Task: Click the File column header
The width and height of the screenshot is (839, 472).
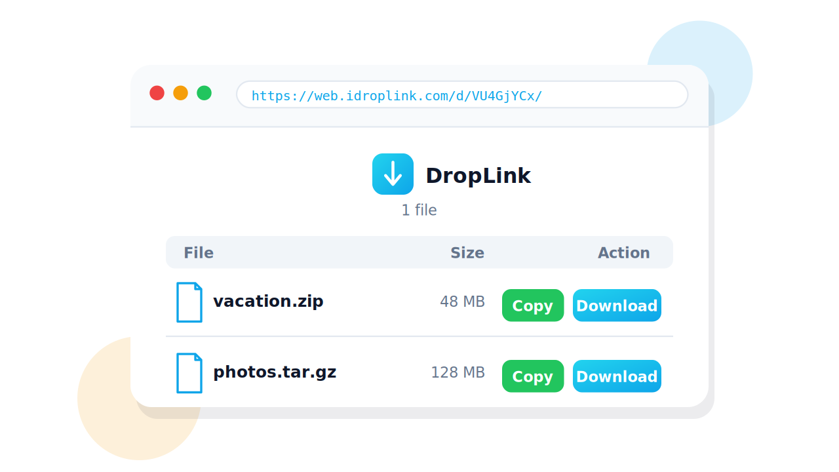Action: (x=199, y=253)
